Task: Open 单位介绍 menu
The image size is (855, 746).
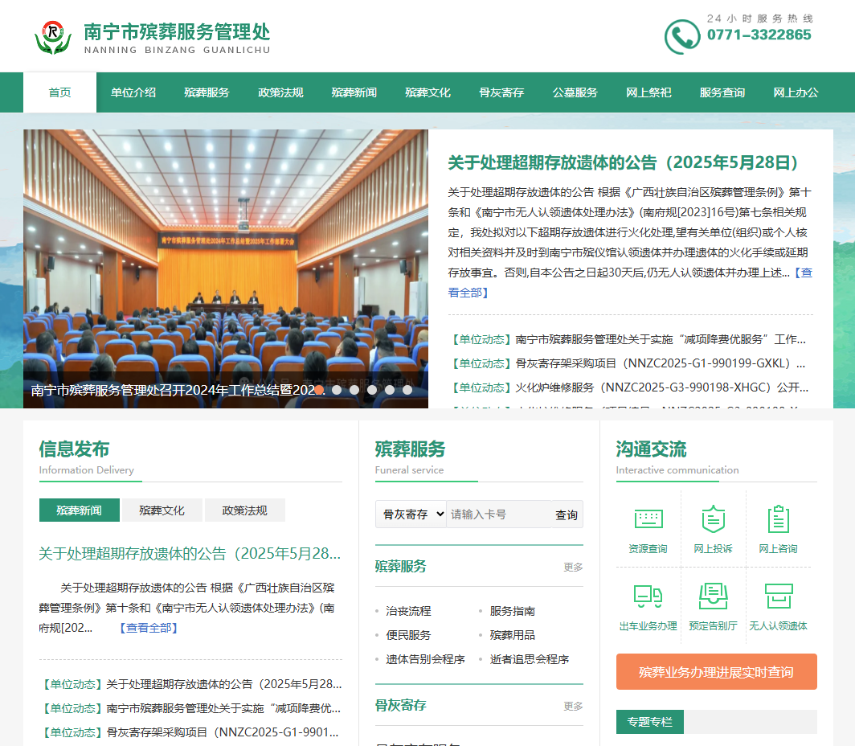Action: pos(133,92)
